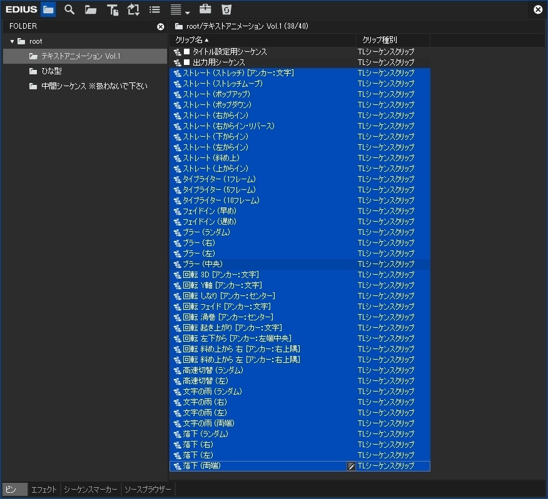The height and width of the screenshot is (499, 548).
Task: Click the sequence icon of 回転 フェイド
Action: point(177,307)
